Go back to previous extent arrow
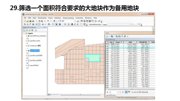The height and width of the screenshot is (101, 180). pos(43,24)
